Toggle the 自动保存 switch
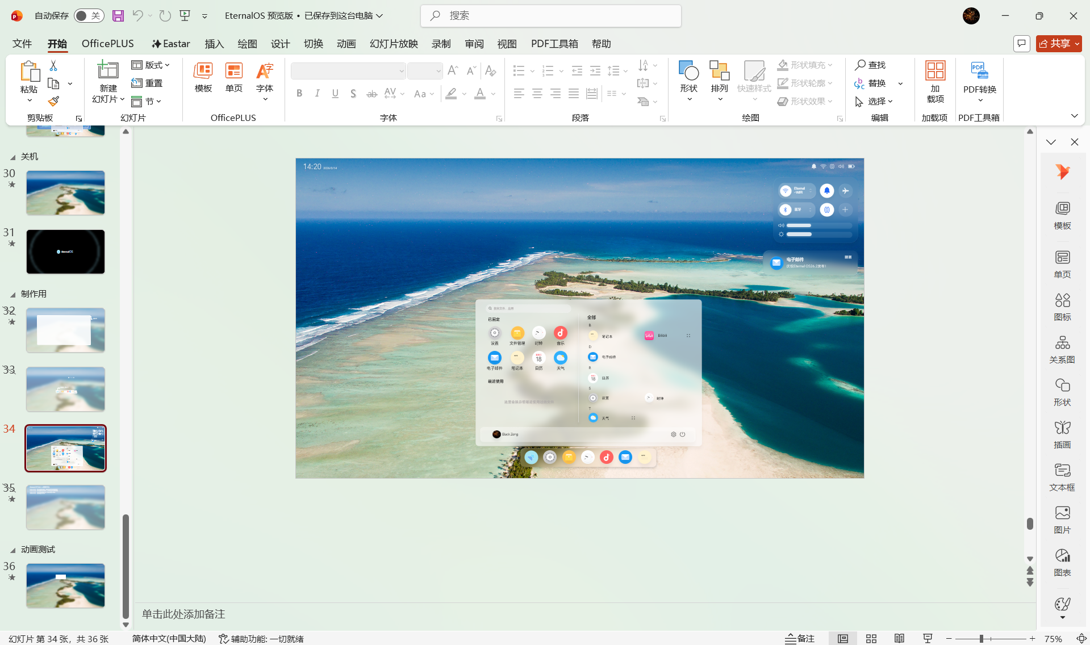The image size is (1090, 645). (89, 16)
